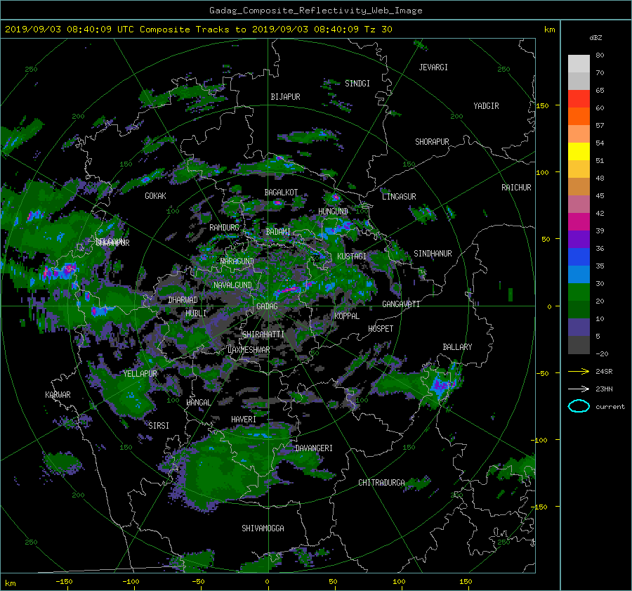The width and height of the screenshot is (632, 591).
Task: Click the GADAG radar center label
Action: coord(267,306)
